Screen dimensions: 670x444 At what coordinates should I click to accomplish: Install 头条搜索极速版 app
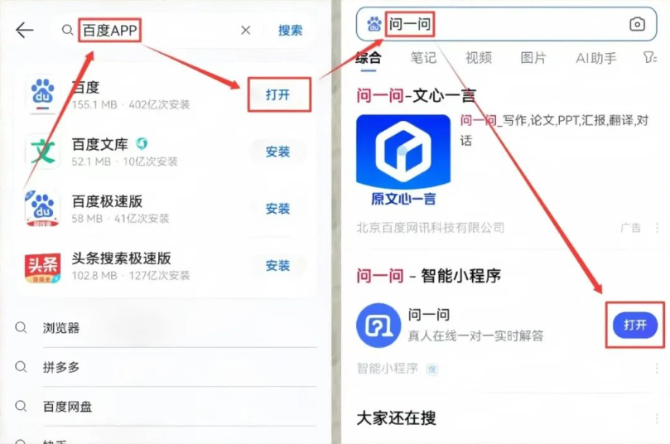click(x=277, y=265)
